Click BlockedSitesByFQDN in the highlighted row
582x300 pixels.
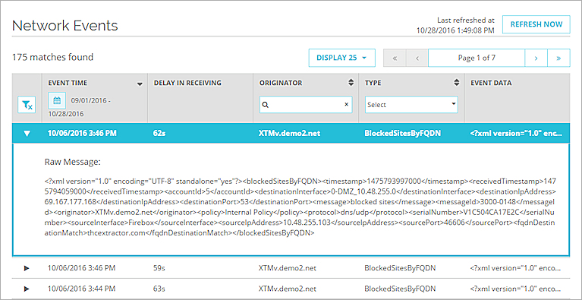pyautogui.click(x=403, y=134)
